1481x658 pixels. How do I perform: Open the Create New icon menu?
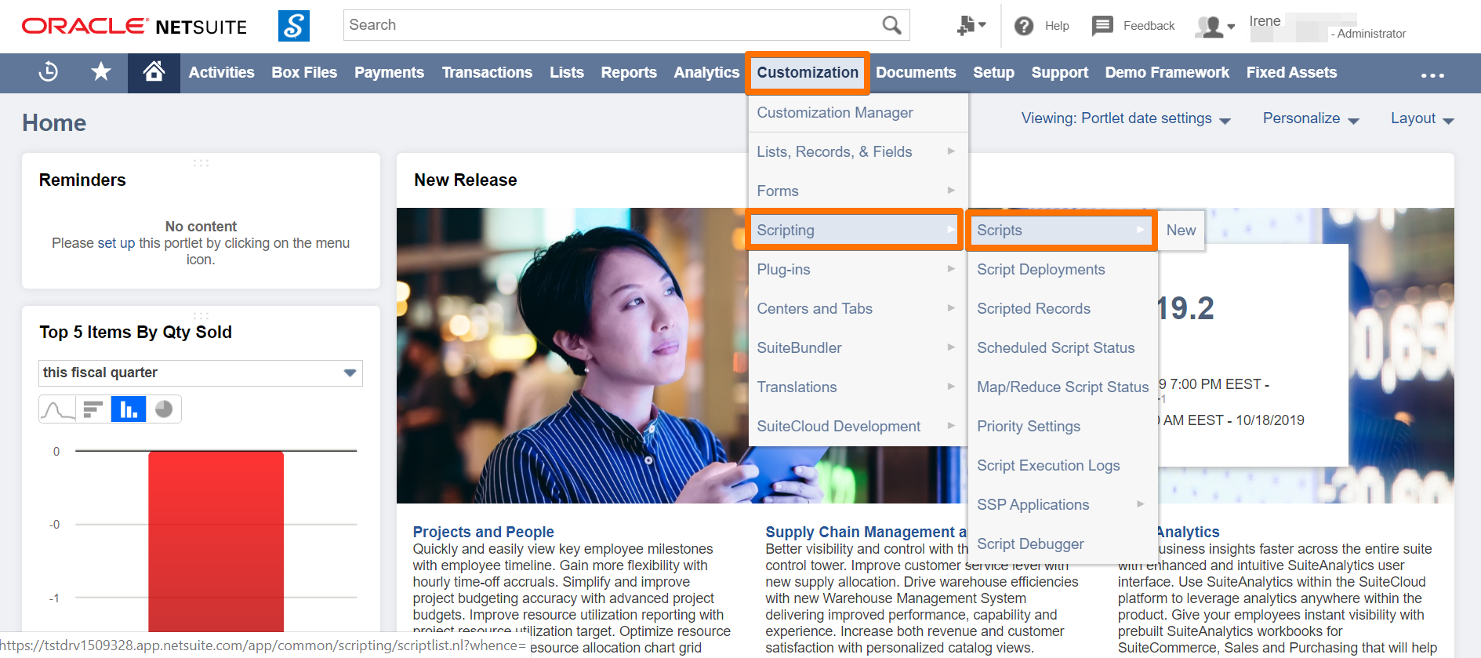click(x=971, y=26)
